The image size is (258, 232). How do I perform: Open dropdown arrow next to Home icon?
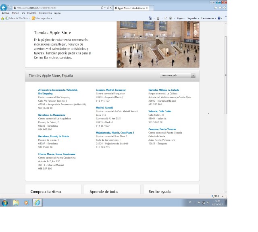click(154, 18)
